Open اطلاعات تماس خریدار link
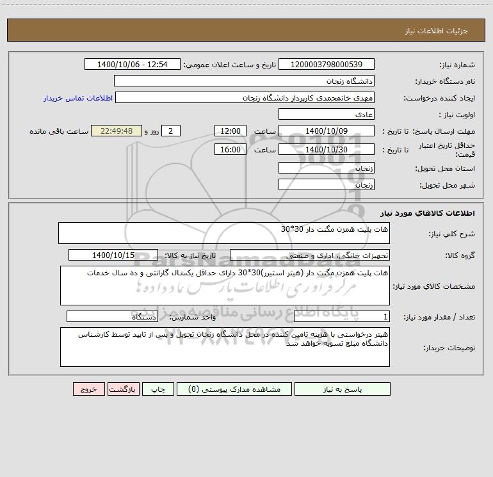The image size is (493, 477). point(78,98)
